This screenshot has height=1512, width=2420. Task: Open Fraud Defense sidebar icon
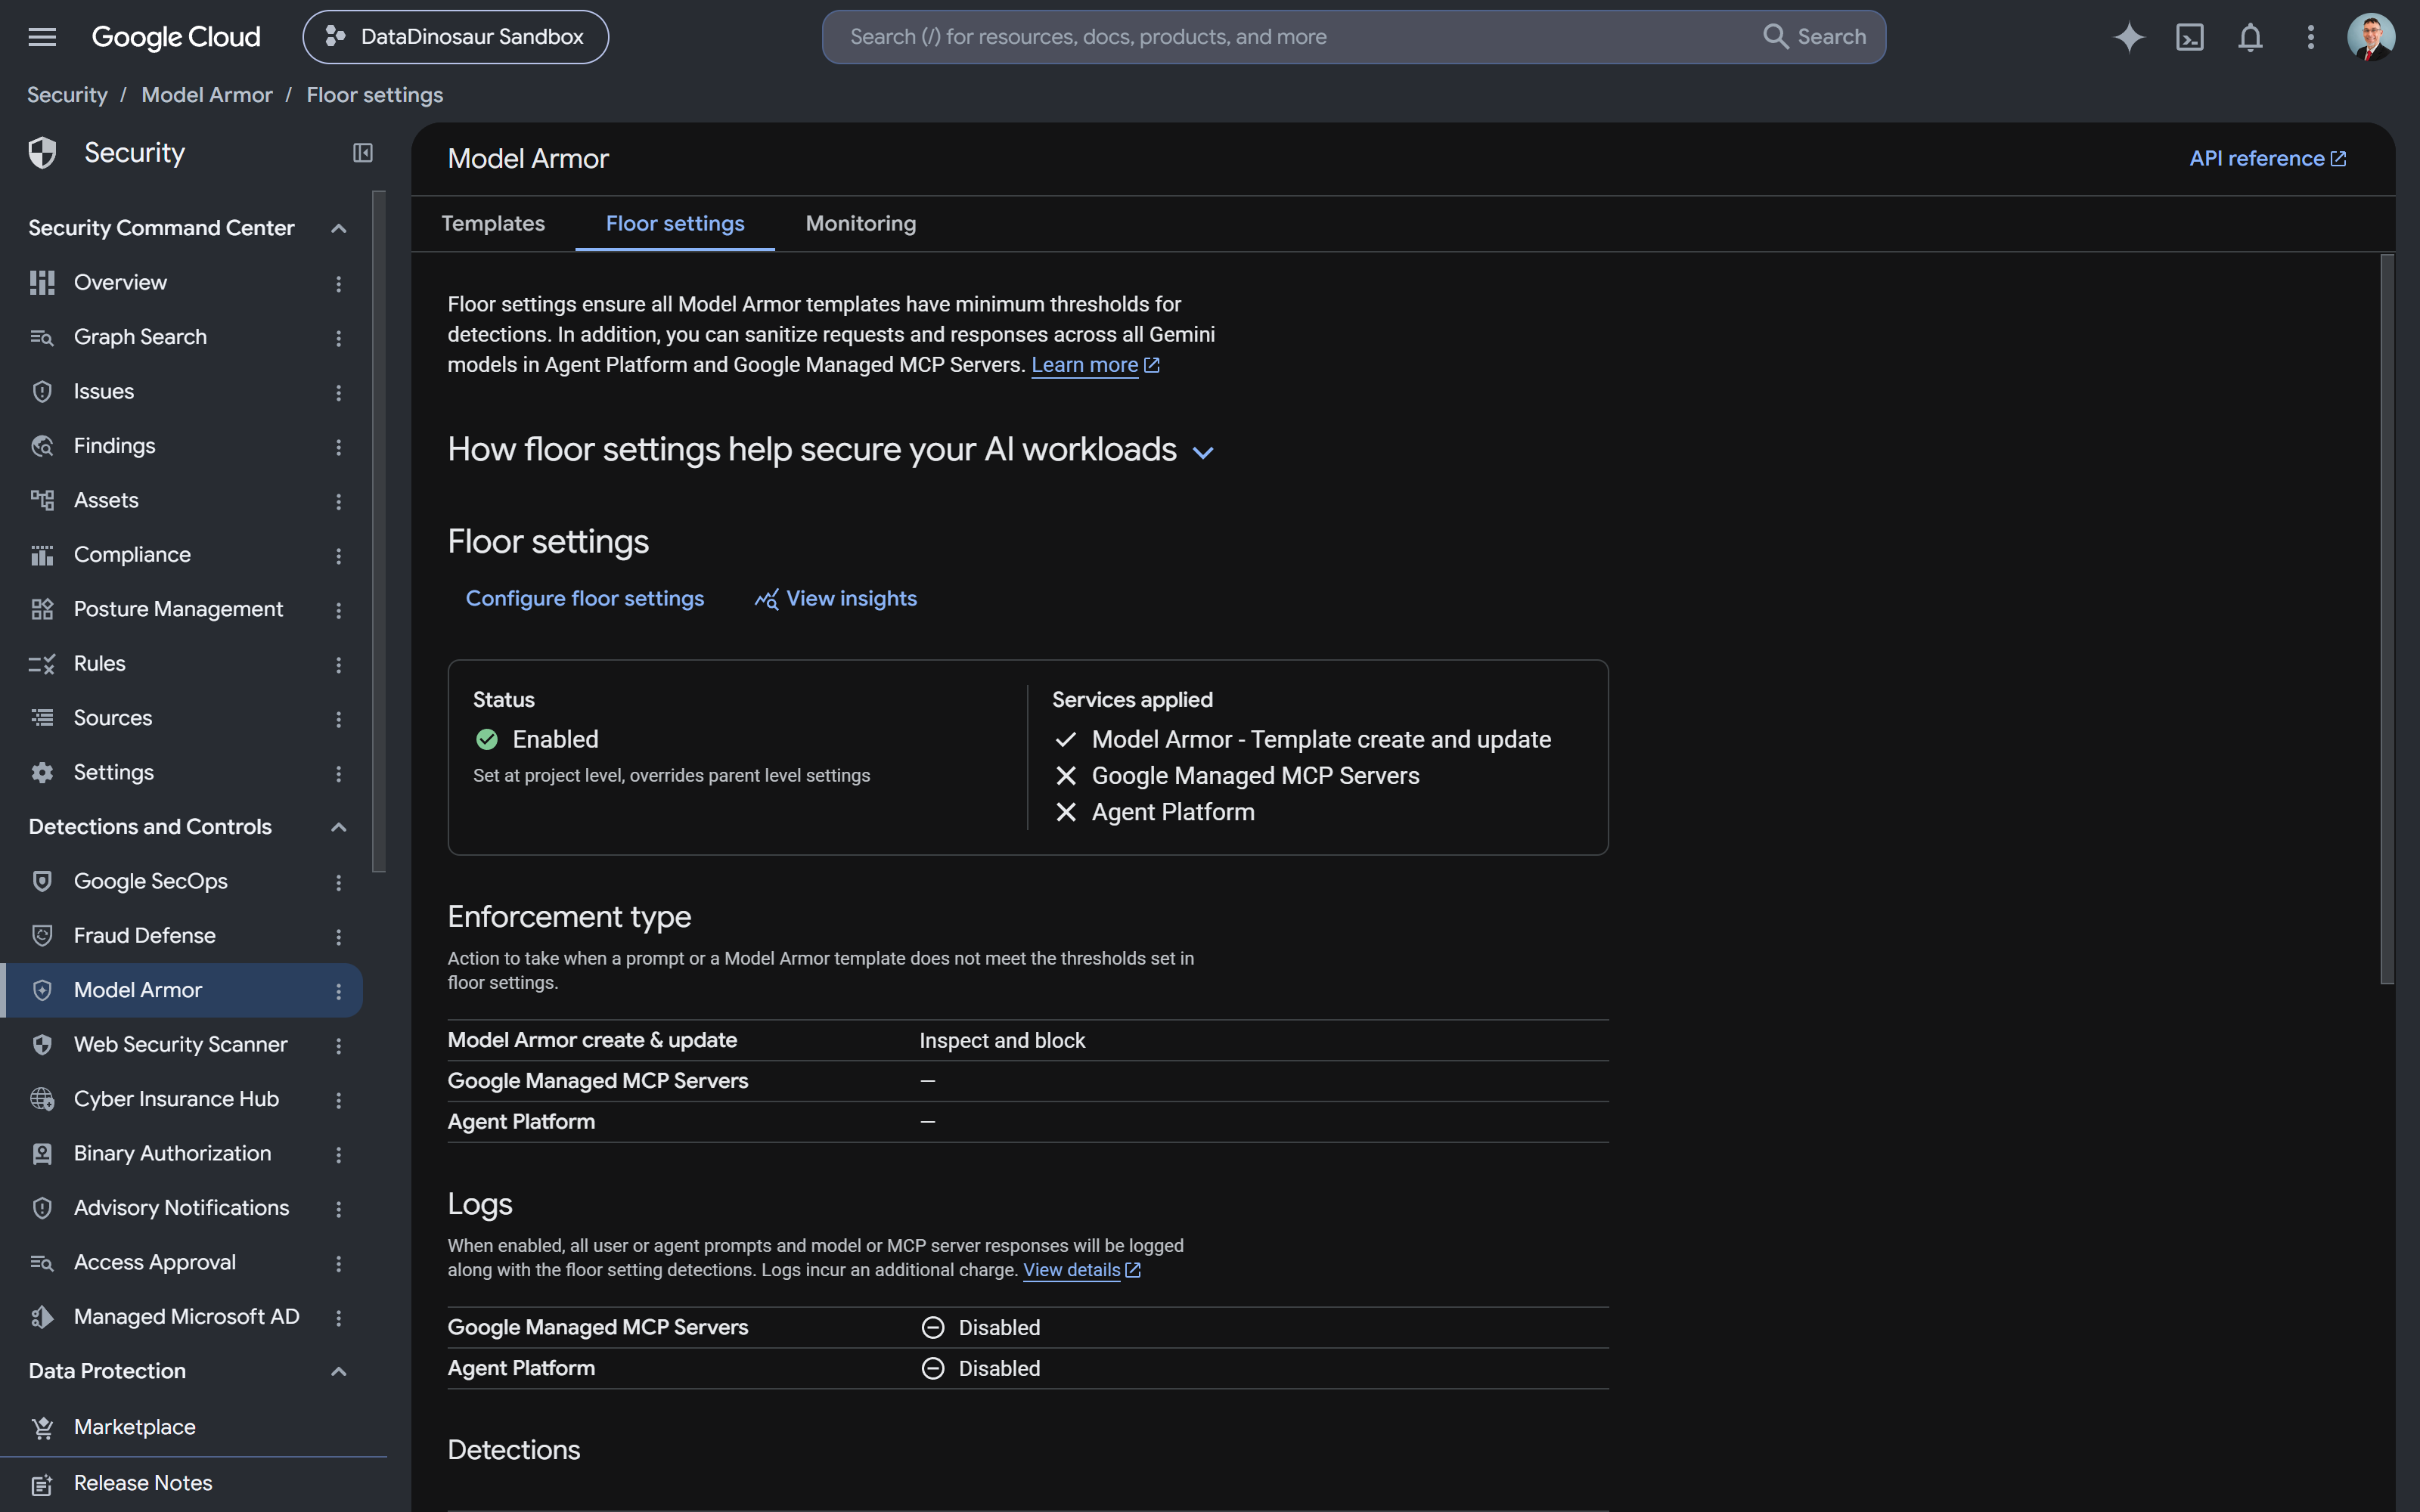(42, 936)
